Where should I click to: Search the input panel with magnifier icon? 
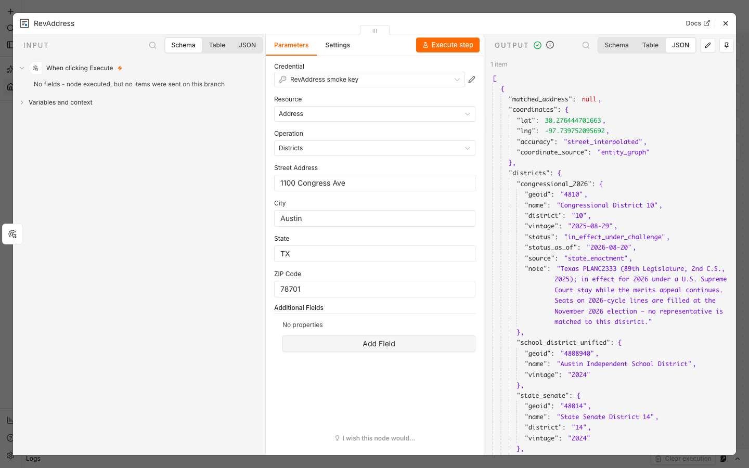click(x=152, y=45)
